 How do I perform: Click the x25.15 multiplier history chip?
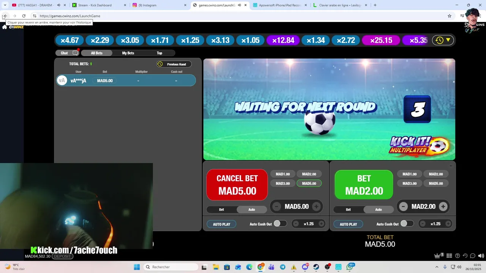(381, 40)
